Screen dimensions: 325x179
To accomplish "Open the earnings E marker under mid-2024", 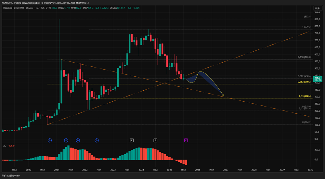I will click(x=155, y=140).
